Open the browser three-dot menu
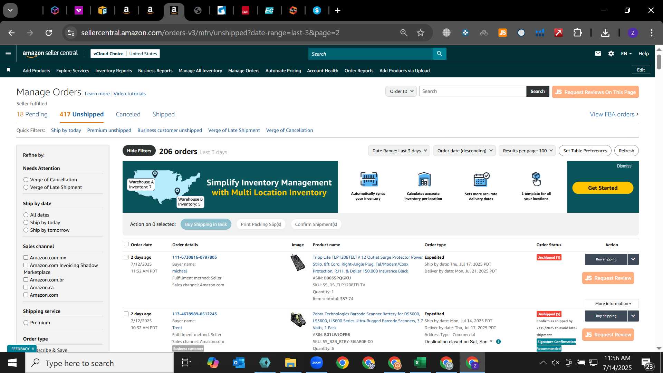 pos(652,33)
